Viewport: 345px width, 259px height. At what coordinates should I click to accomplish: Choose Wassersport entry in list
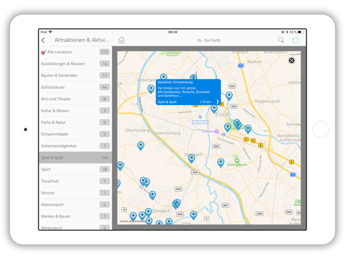click(76, 205)
